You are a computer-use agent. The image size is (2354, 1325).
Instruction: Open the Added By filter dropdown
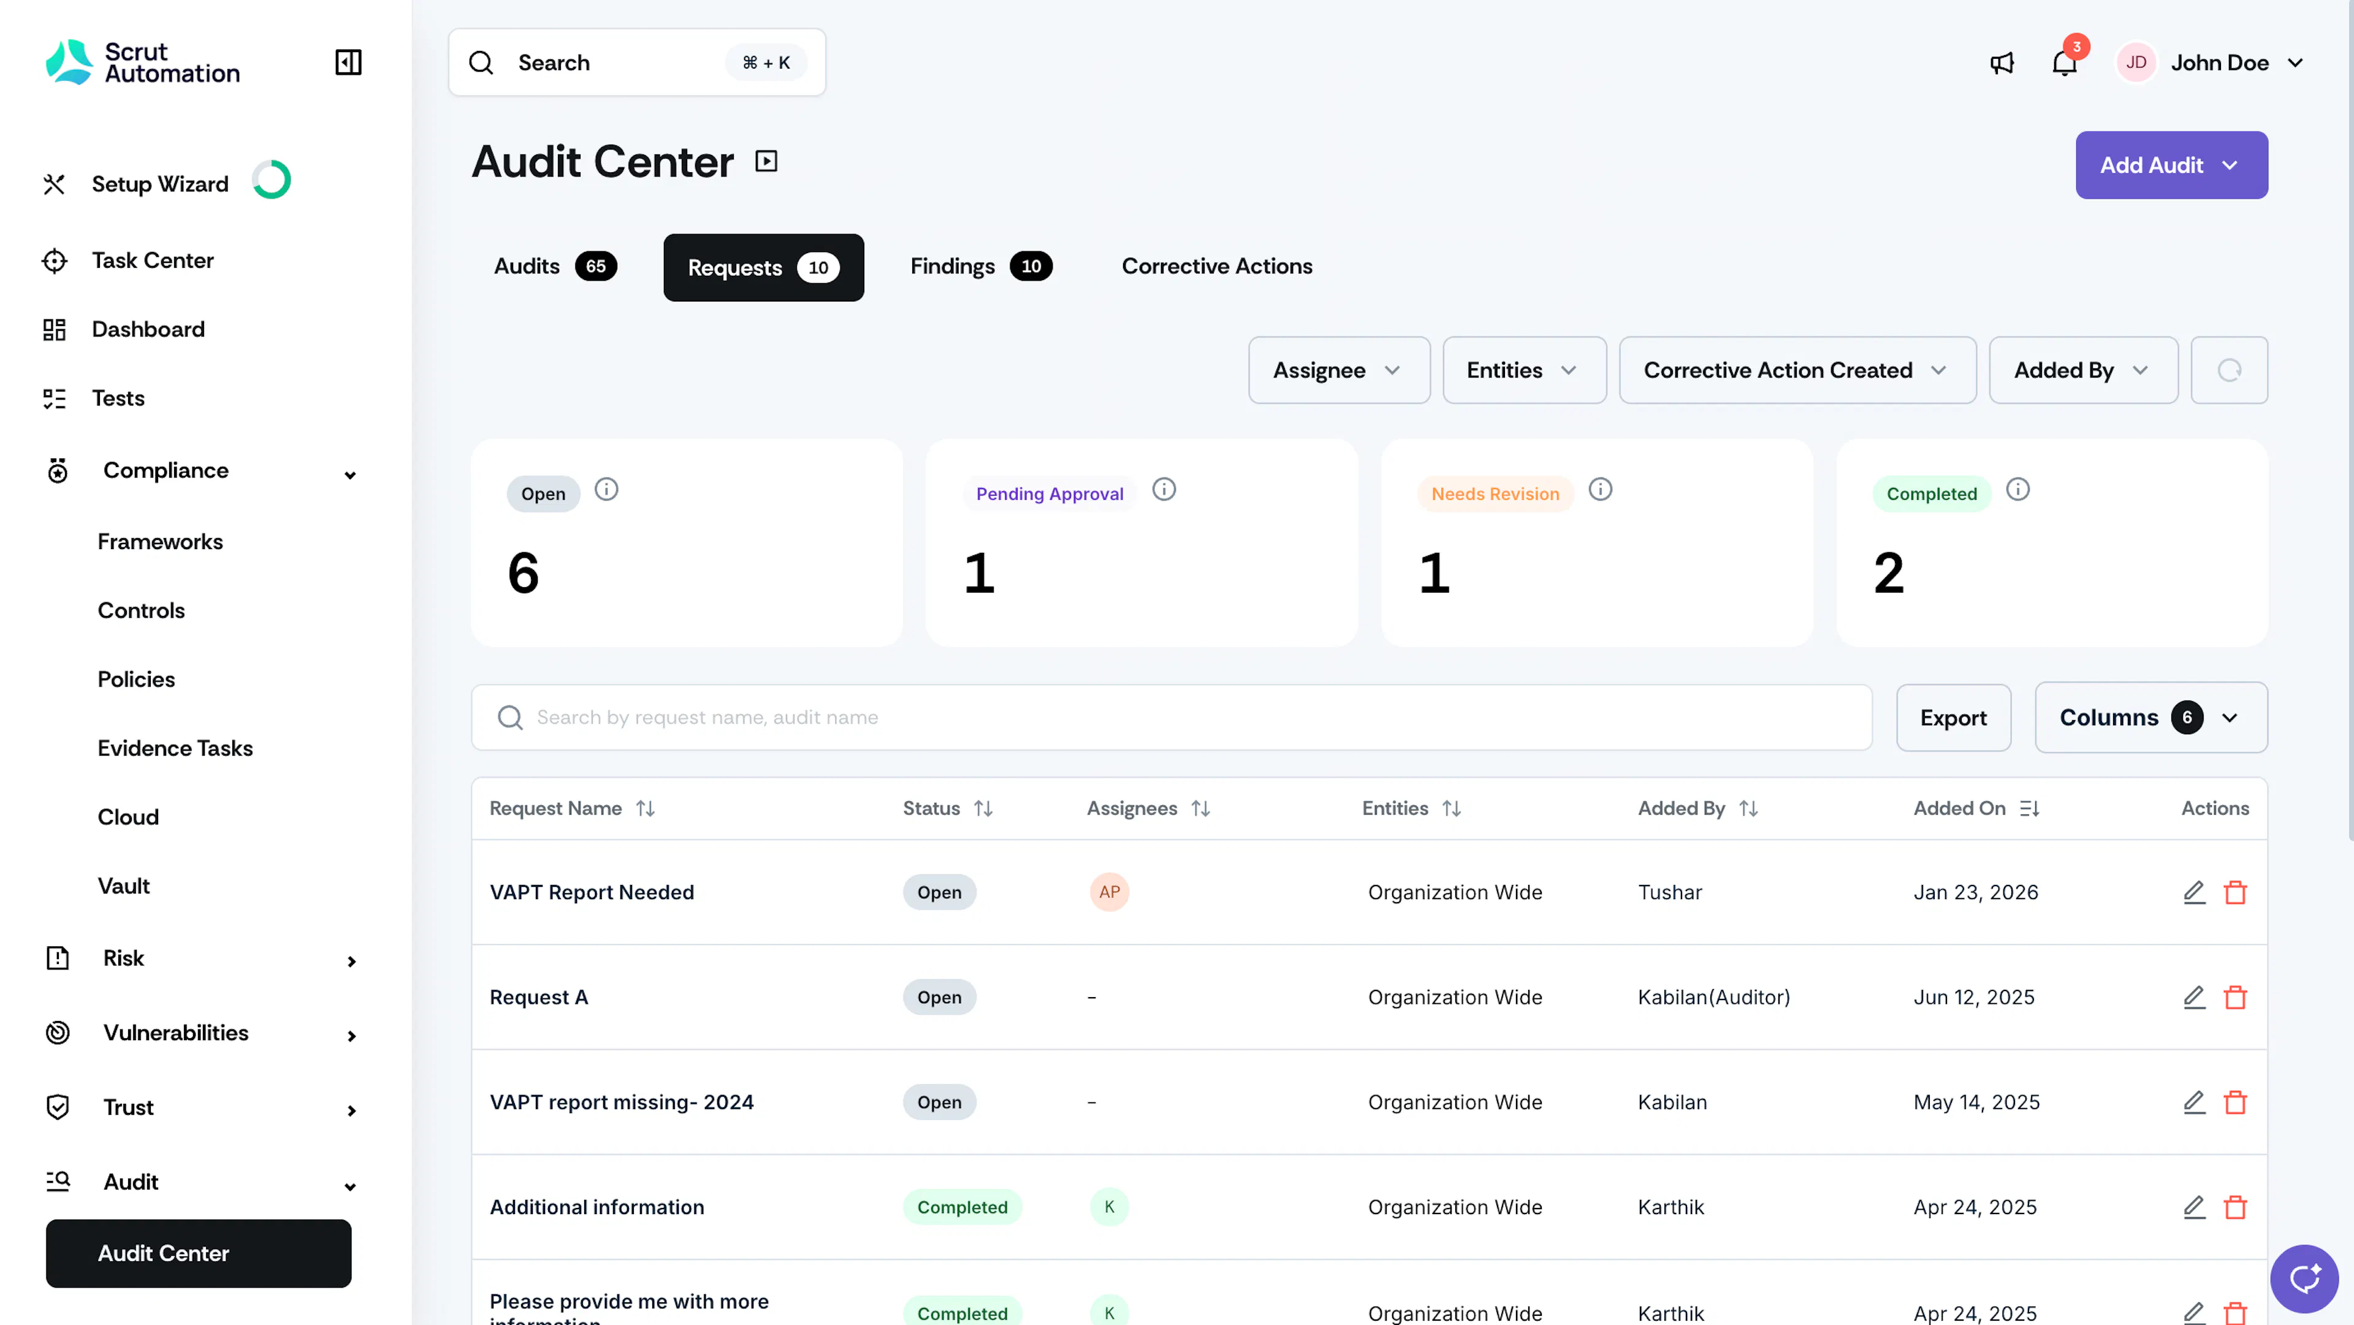(x=2082, y=370)
